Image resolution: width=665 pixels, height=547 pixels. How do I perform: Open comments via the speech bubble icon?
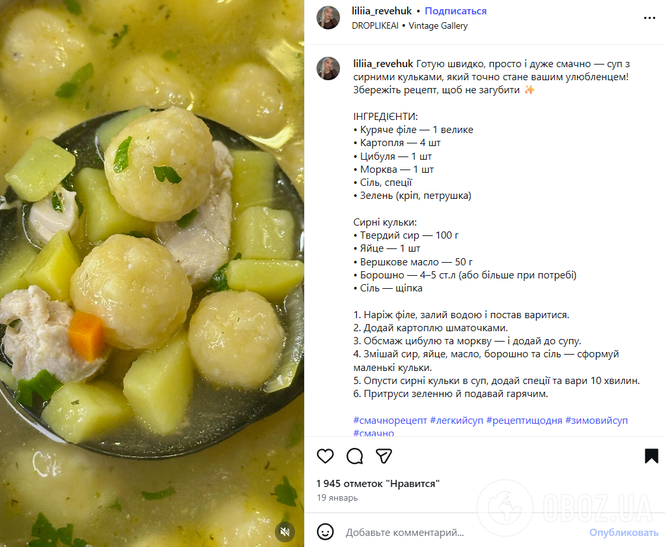pyautogui.click(x=354, y=456)
